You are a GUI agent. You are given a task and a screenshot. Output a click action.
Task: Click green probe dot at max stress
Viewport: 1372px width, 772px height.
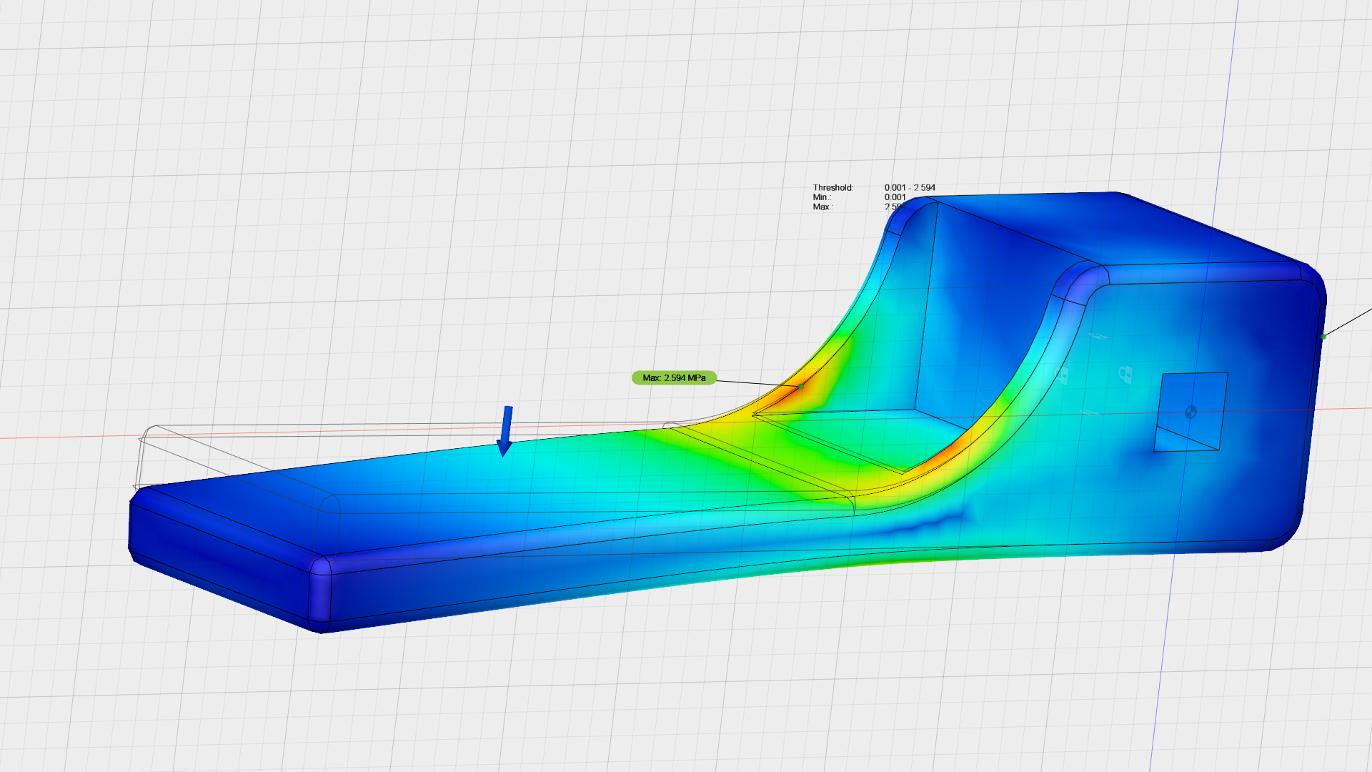801,386
